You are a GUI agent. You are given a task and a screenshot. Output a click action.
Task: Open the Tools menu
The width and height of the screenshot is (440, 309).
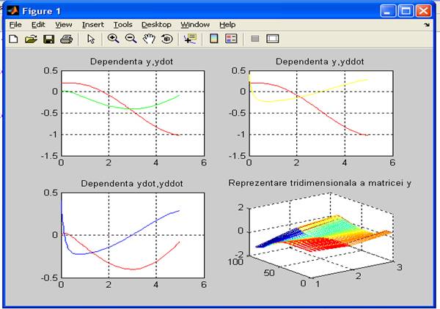click(x=122, y=25)
